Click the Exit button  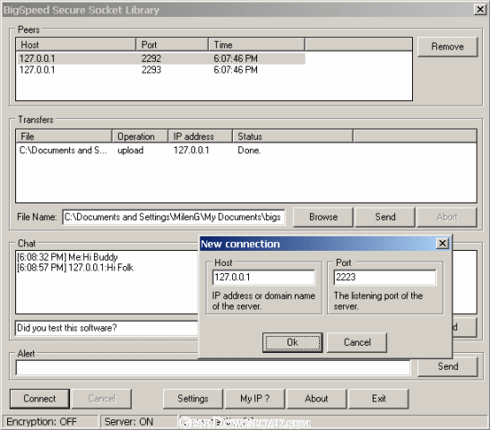378,399
